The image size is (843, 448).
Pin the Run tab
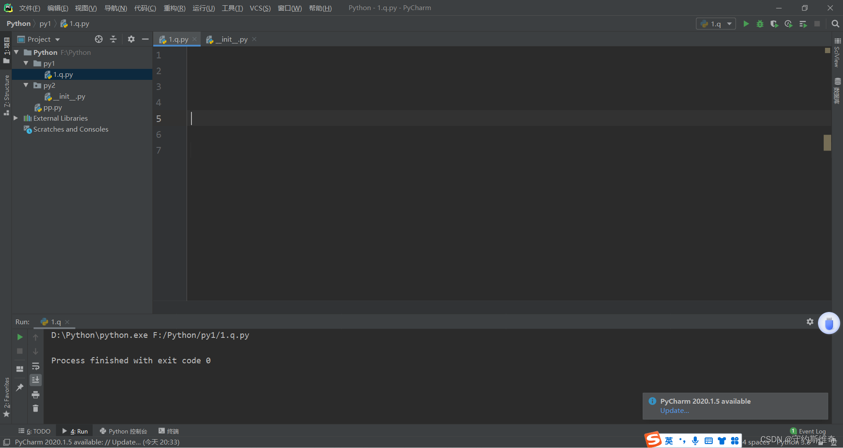(20, 387)
